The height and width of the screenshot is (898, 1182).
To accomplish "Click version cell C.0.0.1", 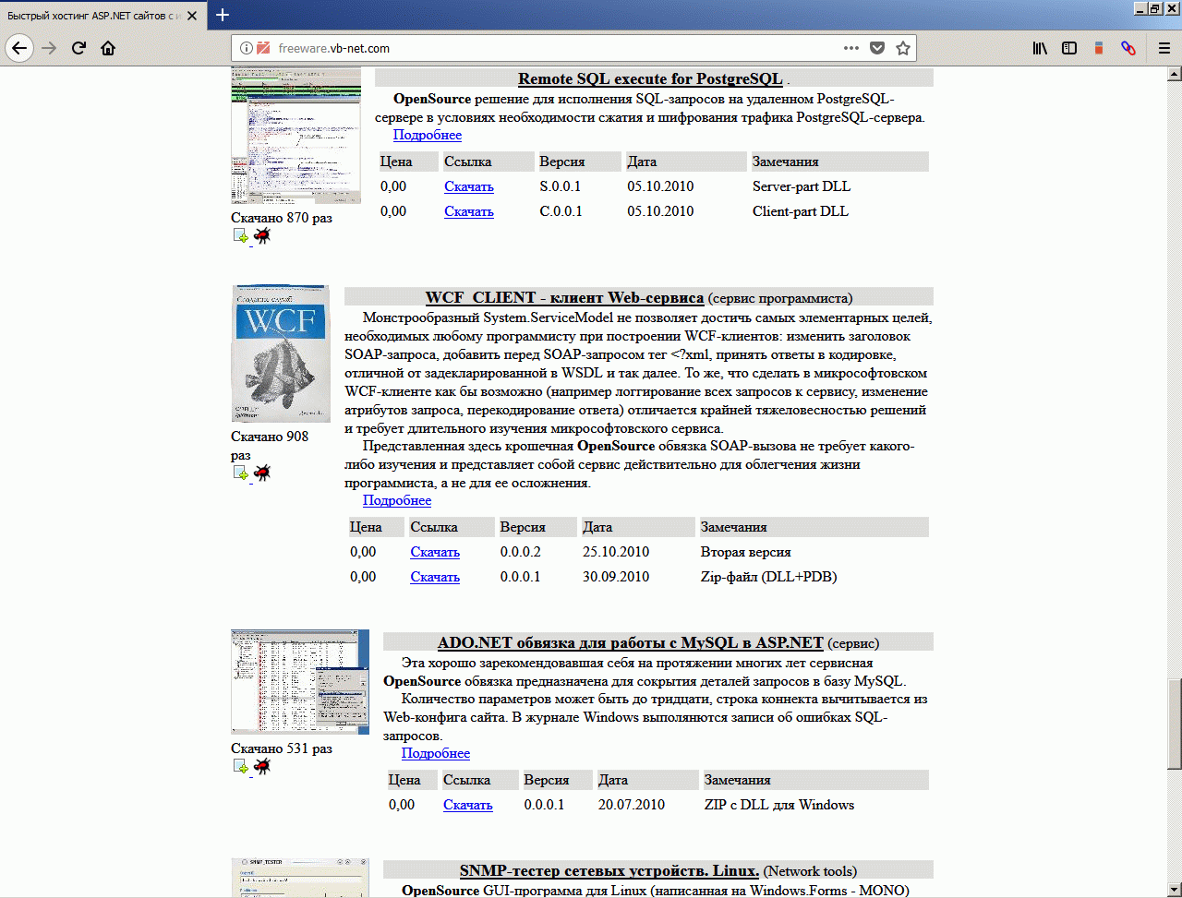I will click(x=561, y=211).
